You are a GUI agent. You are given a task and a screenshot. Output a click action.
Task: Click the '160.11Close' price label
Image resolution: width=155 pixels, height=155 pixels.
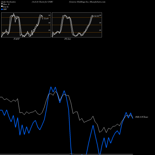(142, 117)
